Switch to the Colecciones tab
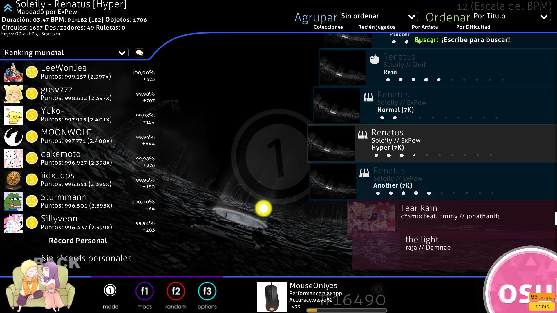The image size is (557, 313). 328,27
